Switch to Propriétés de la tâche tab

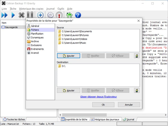[x=74, y=119]
